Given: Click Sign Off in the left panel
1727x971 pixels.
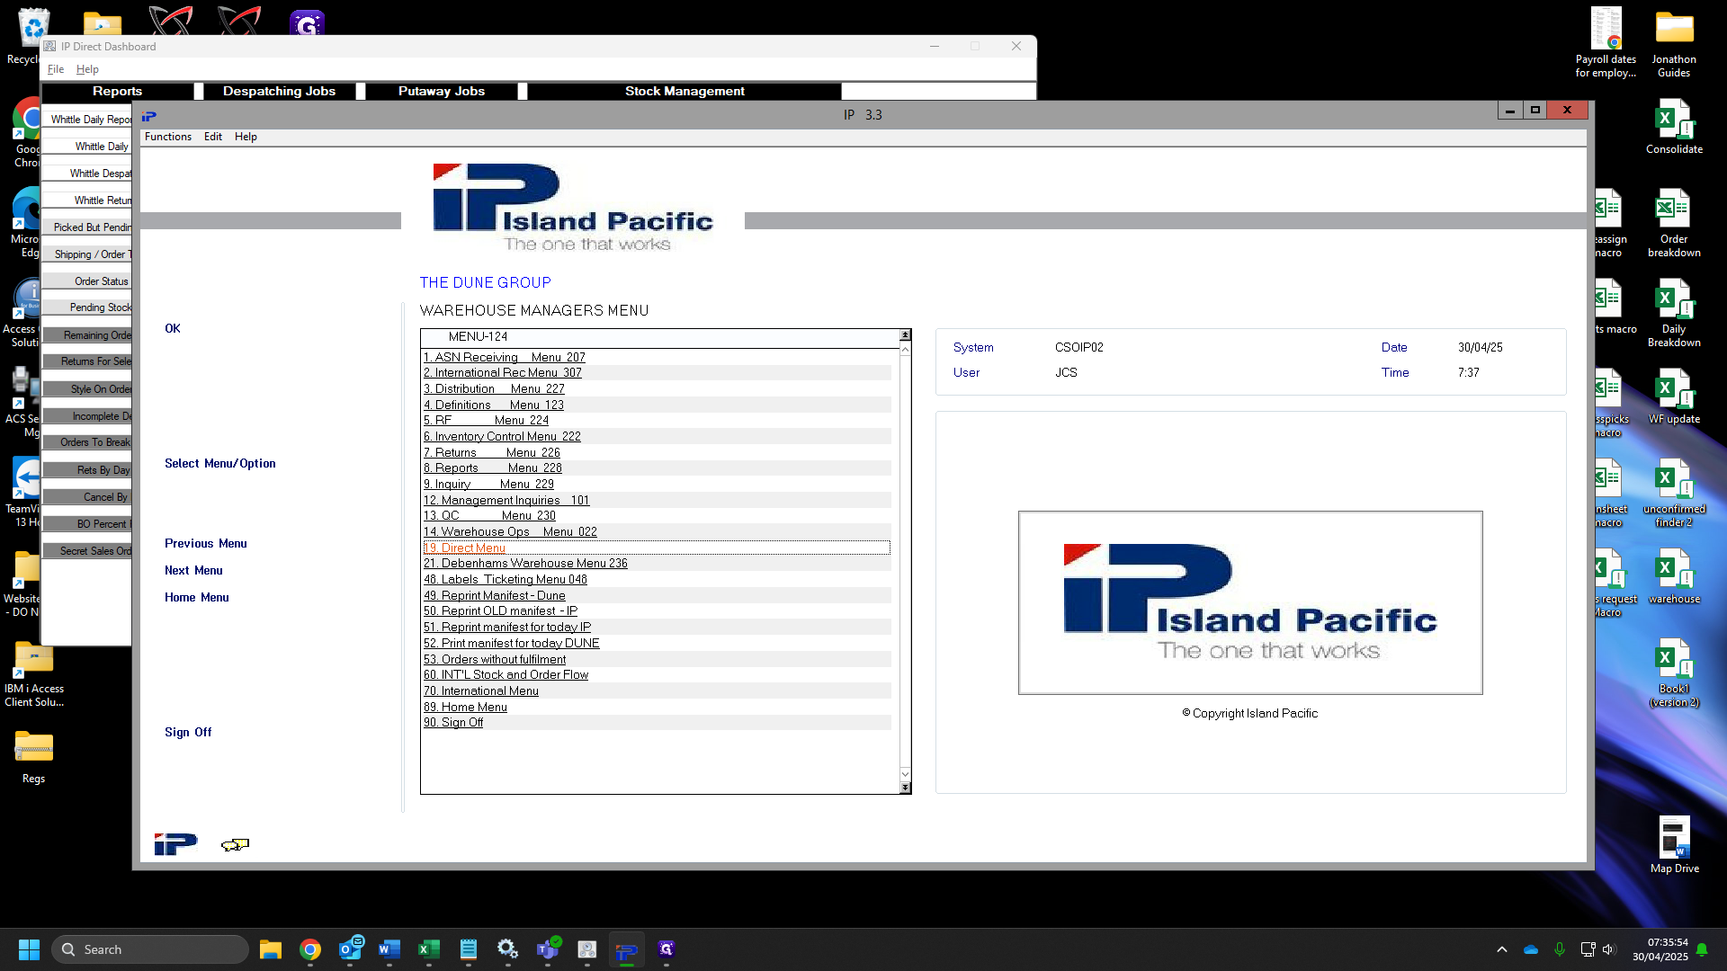Looking at the screenshot, I should 188,732.
